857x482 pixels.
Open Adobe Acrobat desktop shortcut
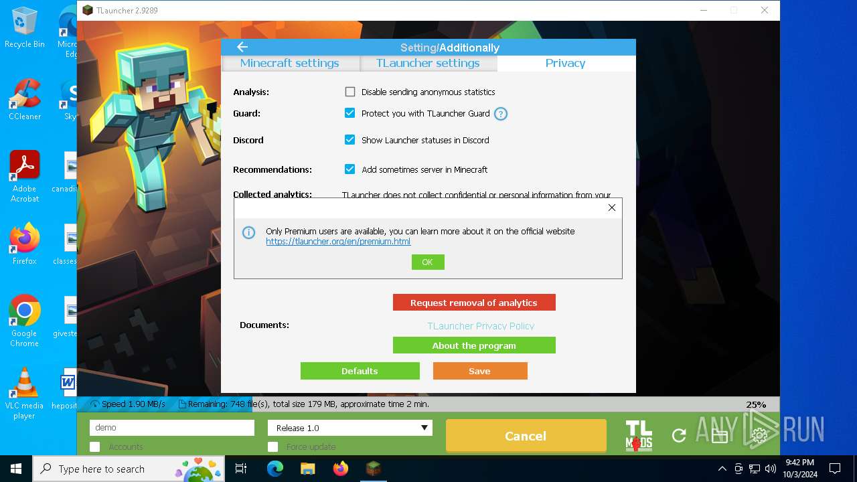(25, 177)
